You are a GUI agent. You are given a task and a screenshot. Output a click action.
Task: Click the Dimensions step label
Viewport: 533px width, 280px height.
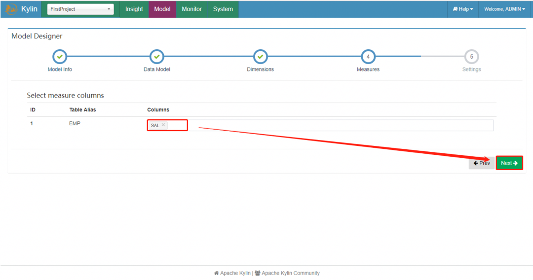tap(261, 69)
